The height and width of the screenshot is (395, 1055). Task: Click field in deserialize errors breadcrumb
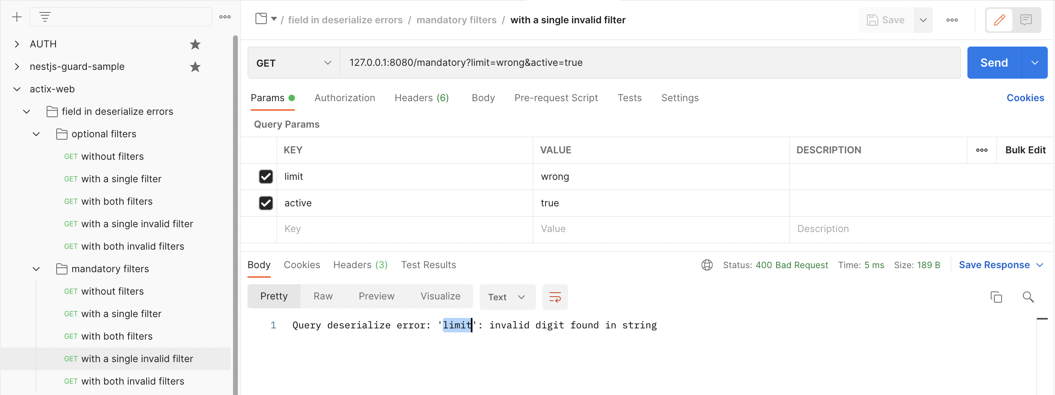[x=345, y=20]
